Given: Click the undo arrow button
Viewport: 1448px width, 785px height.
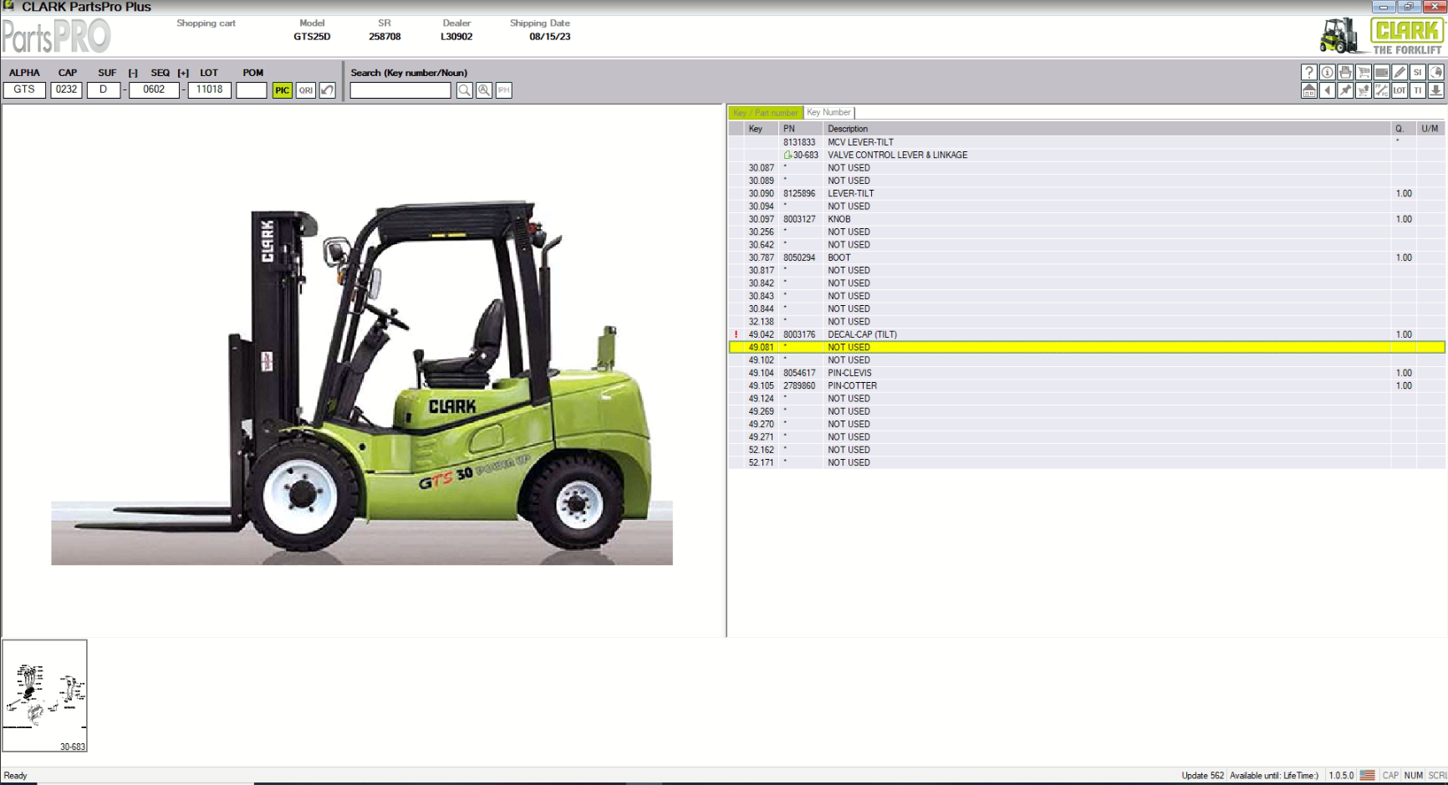Looking at the screenshot, I should tap(327, 90).
